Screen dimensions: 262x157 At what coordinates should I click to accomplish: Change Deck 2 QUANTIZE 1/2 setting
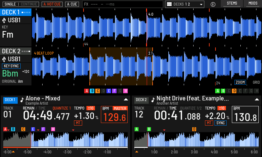point(191,108)
